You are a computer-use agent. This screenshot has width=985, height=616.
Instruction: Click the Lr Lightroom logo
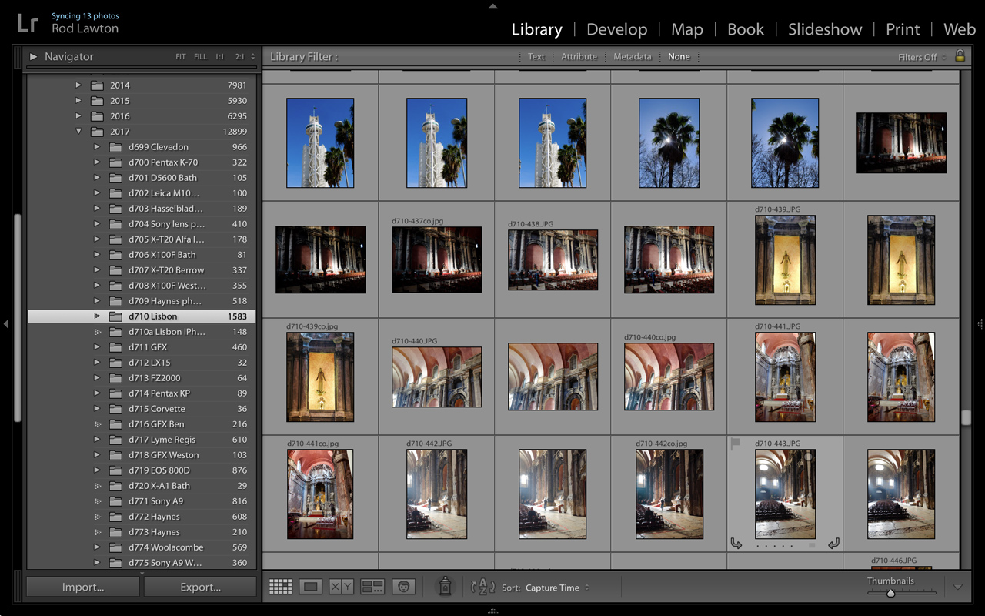tap(27, 23)
